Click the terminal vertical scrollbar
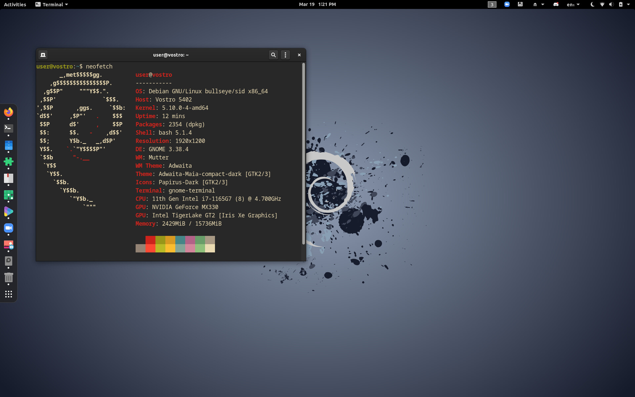This screenshot has height=397, width=635. [303, 154]
